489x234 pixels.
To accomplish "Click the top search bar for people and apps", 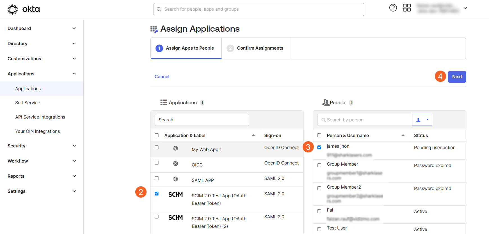I will point(259,10).
